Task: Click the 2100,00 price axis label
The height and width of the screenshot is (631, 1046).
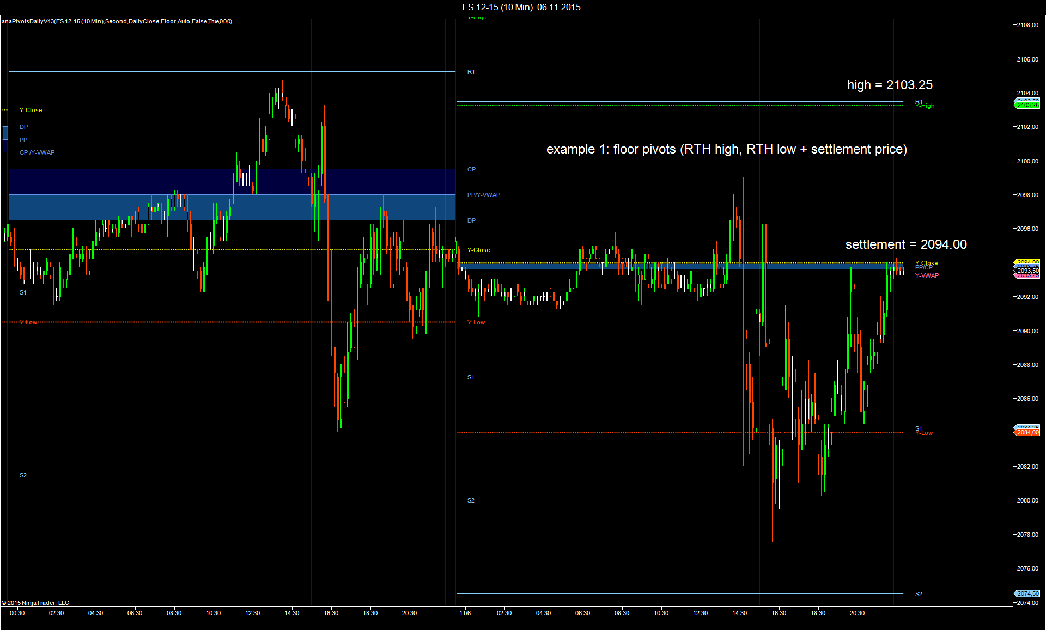Action: [x=1027, y=161]
